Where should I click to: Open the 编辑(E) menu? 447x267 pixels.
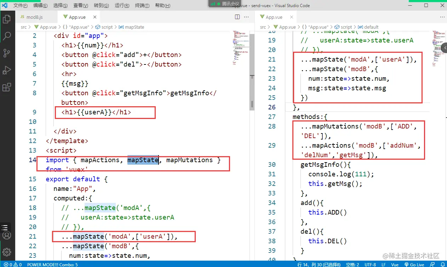[41, 6]
